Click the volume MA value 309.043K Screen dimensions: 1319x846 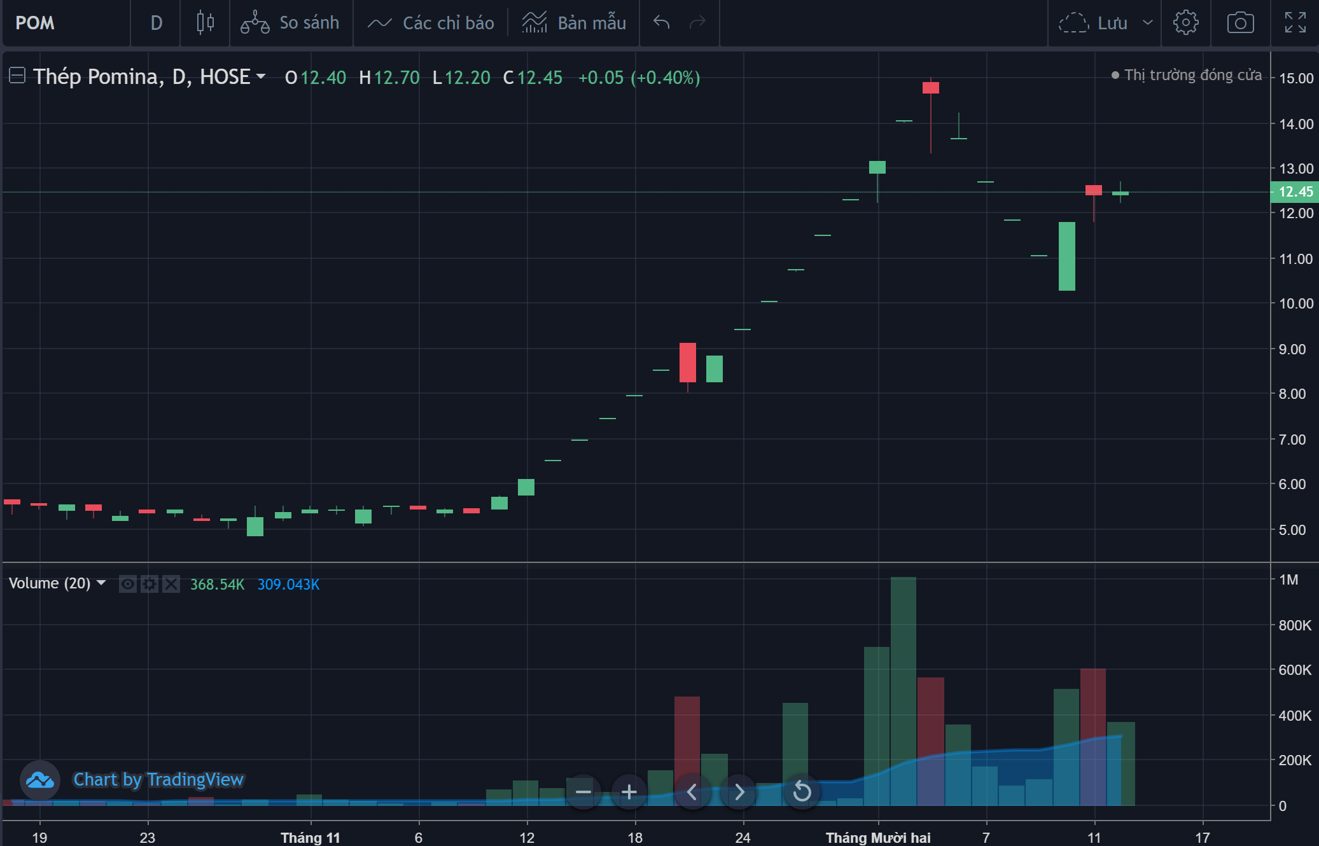[288, 584]
